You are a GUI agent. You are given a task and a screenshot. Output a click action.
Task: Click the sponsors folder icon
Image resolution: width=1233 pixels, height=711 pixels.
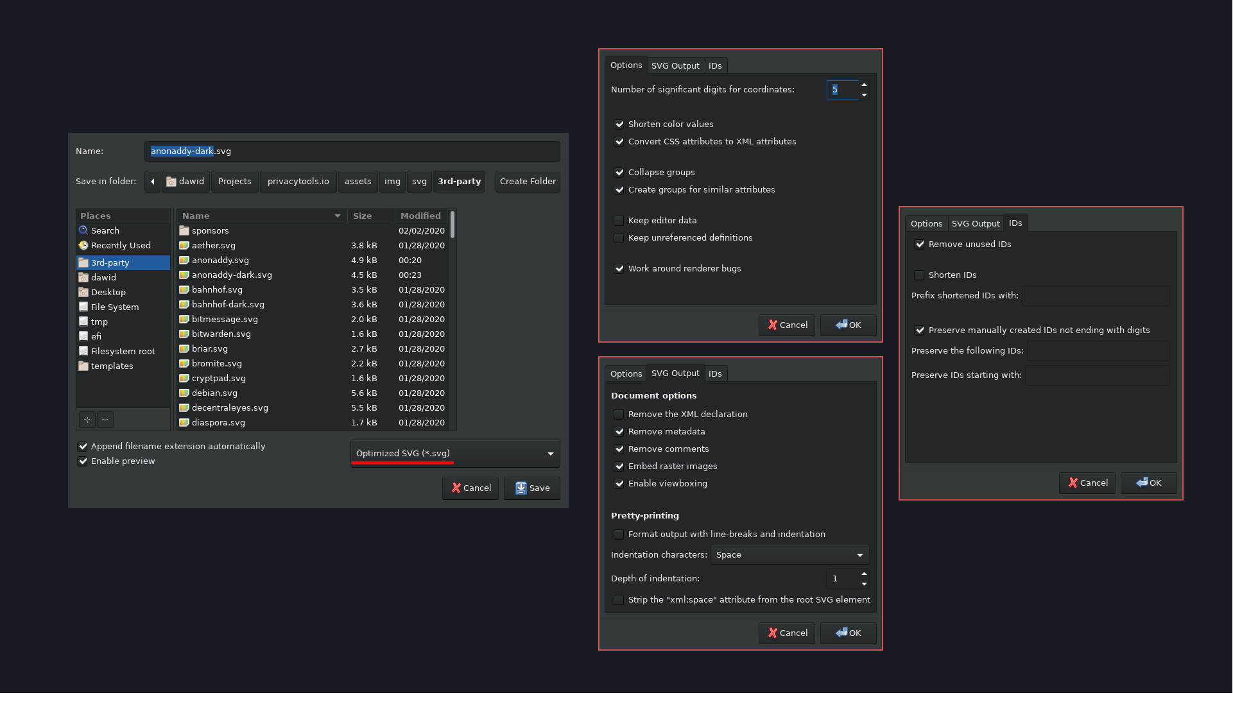coord(184,230)
